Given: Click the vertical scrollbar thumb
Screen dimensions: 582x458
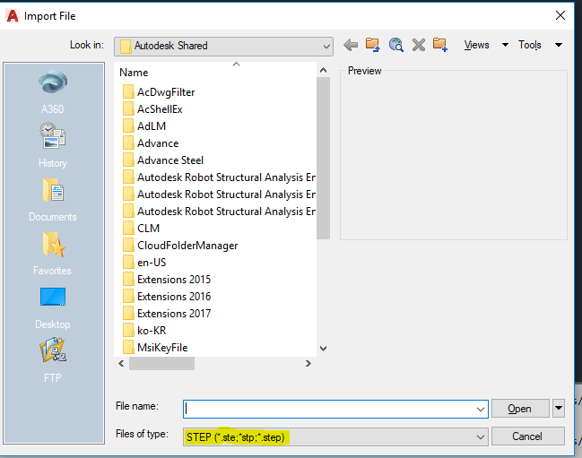Looking at the screenshot, I should [324, 159].
